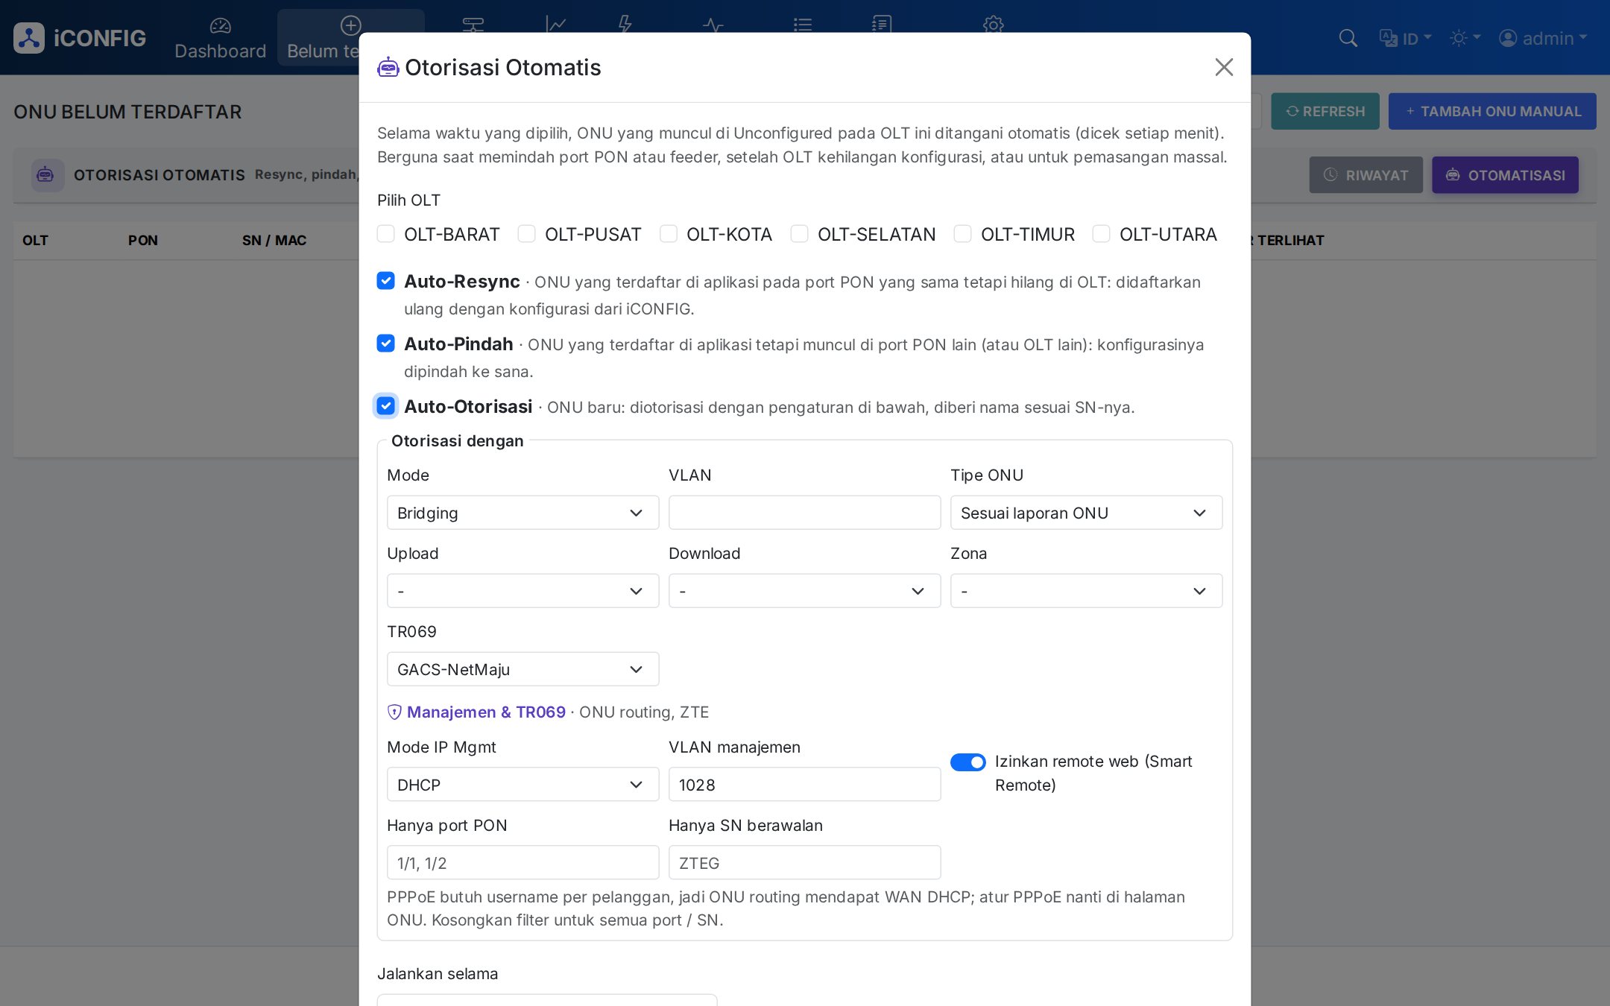Expand the Upload speed dropdown
Viewport: 1610px width, 1006px height.
pyautogui.click(x=523, y=591)
